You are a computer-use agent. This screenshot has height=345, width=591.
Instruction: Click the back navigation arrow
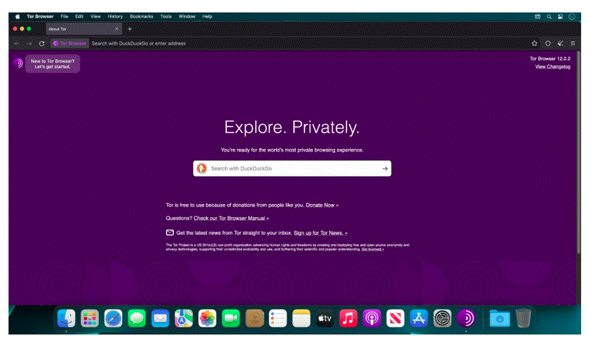click(x=17, y=43)
